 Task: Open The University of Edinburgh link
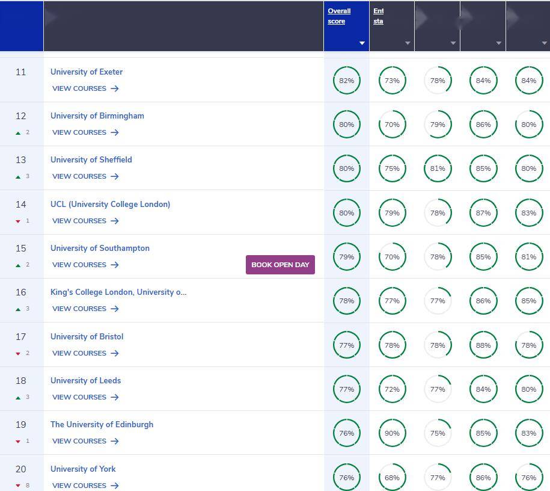tap(102, 424)
